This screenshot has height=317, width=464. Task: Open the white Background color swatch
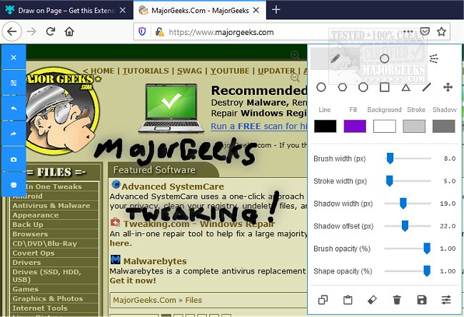coord(384,126)
